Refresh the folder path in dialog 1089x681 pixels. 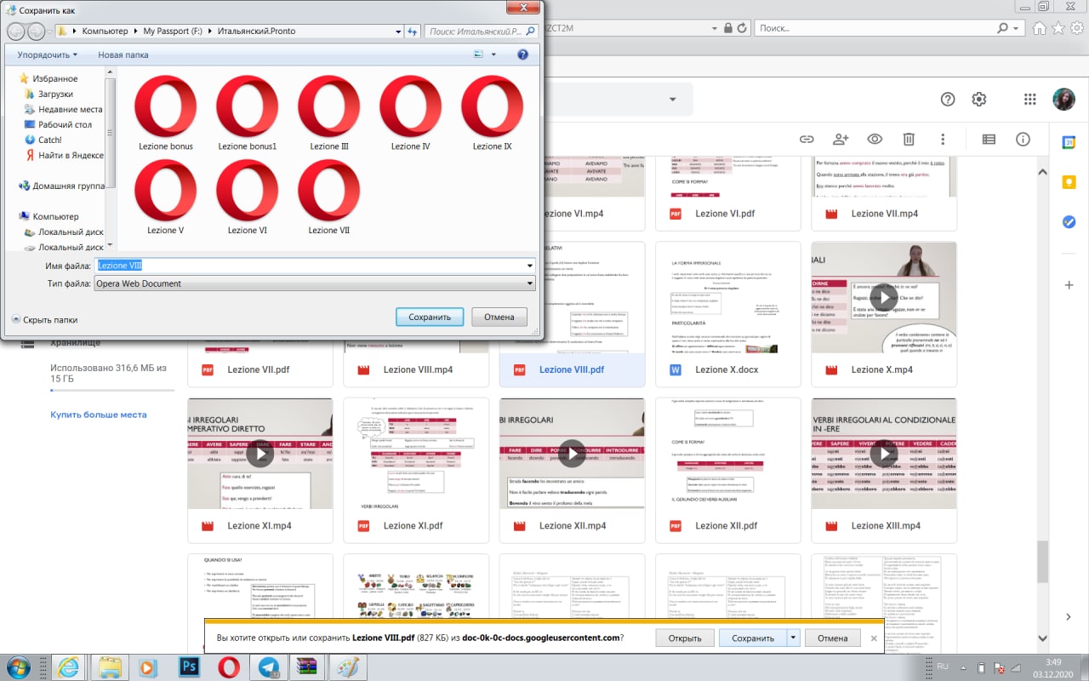(413, 31)
